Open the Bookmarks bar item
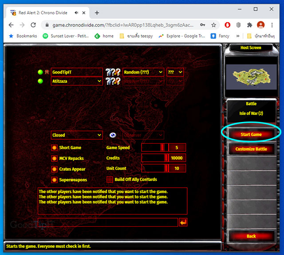284x255 pixels. (x=23, y=36)
